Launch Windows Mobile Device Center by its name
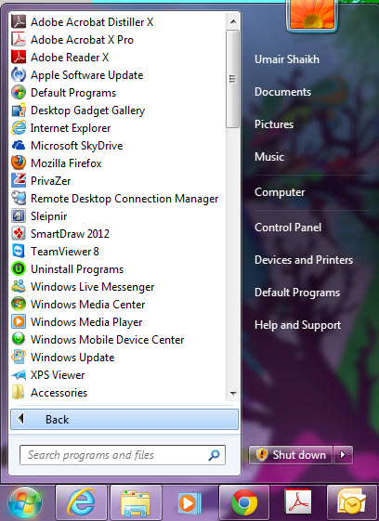 tap(107, 340)
